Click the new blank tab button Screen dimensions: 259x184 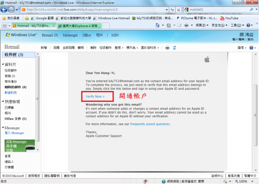point(106,26)
